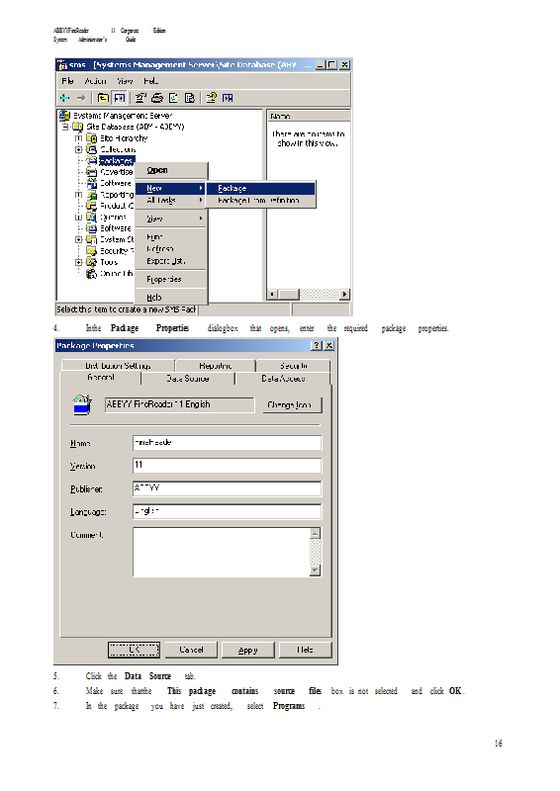Click the package icon beside ABBYY FineReader name
The height and width of the screenshot is (791, 560).
(x=82, y=404)
